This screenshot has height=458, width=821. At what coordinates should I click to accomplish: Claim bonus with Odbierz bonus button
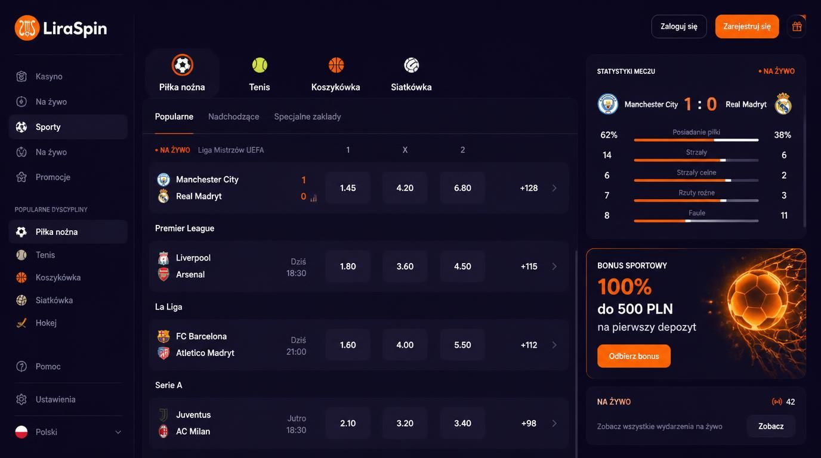click(634, 356)
